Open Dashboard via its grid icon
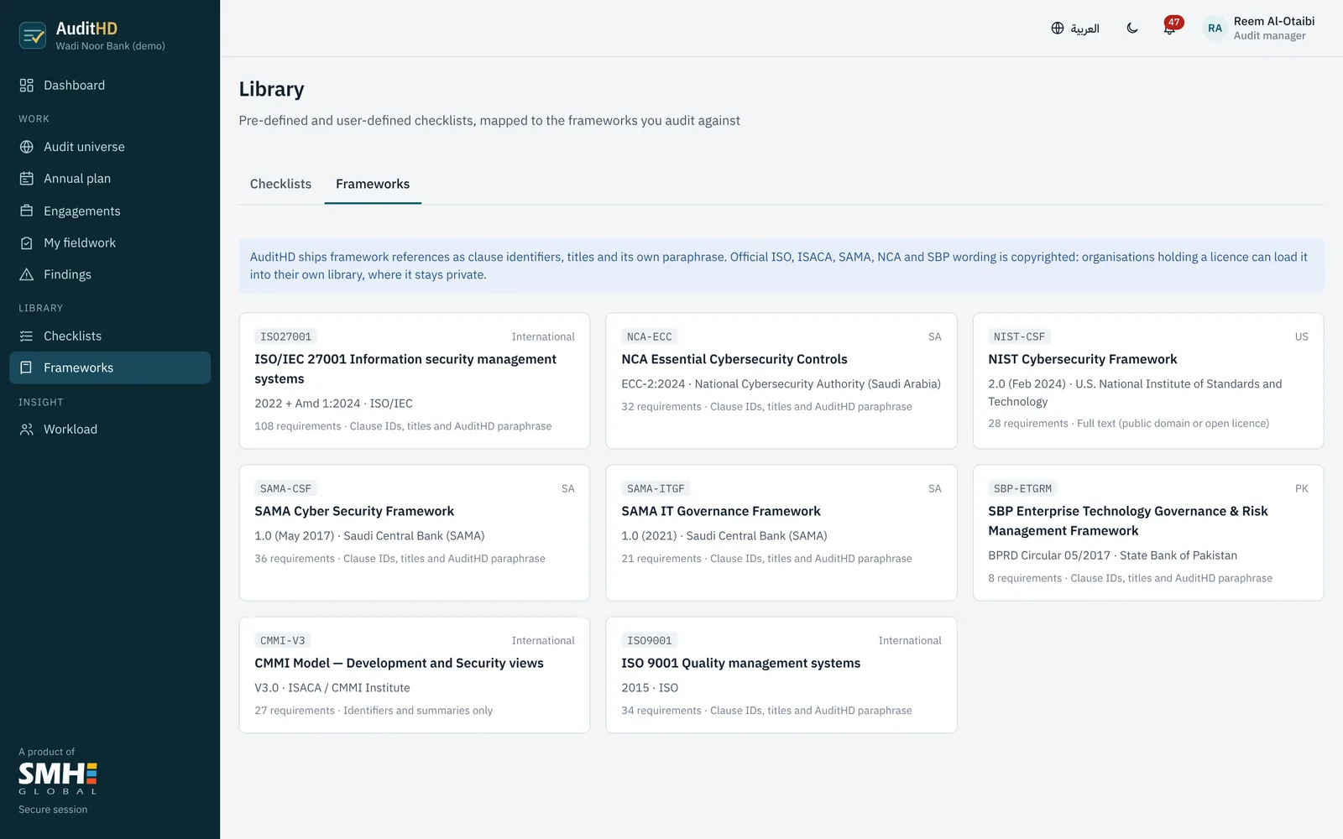Image resolution: width=1343 pixels, height=839 pixels. pyautogui.click(x=27, y=86)
